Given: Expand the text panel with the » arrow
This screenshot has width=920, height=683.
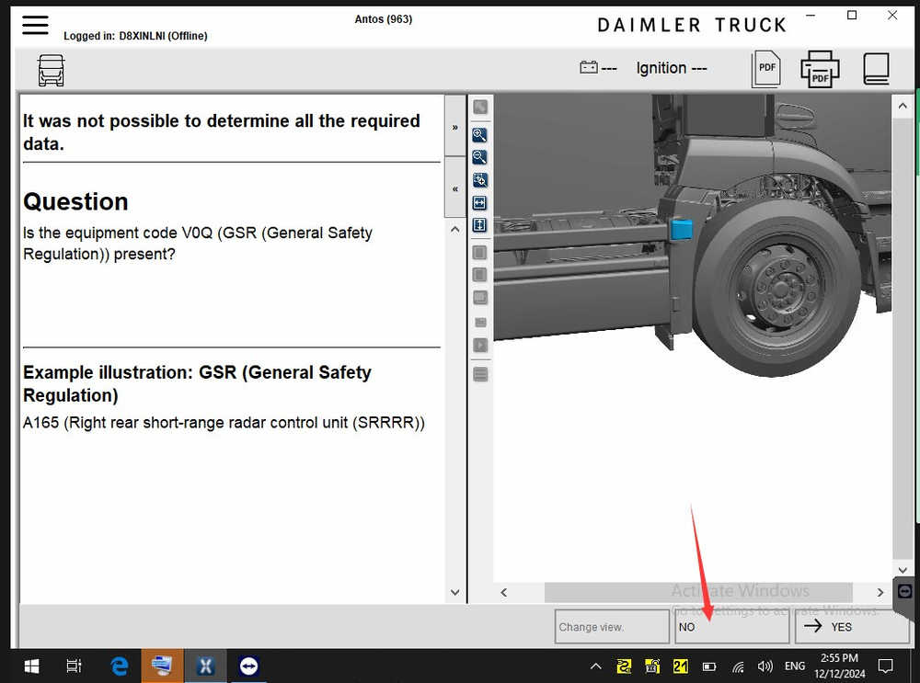Looking at the screenshot, I should [454, 127].
